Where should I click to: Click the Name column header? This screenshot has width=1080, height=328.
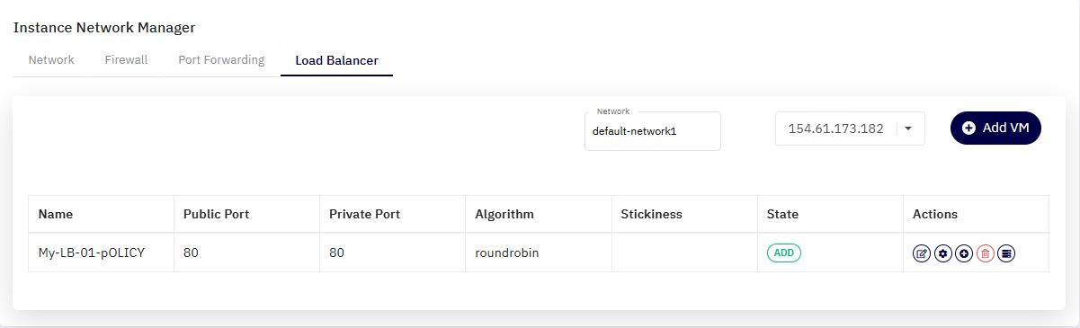pos(56,215)
